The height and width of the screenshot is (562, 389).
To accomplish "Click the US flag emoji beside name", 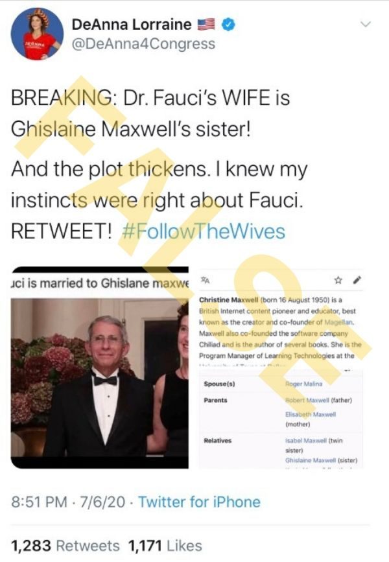I will click(207, 25).
